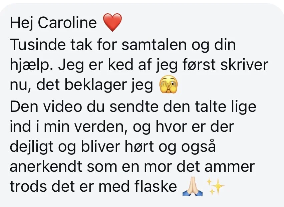
Task: Click the word 'hørt' in the message
Action: point(139,147)
